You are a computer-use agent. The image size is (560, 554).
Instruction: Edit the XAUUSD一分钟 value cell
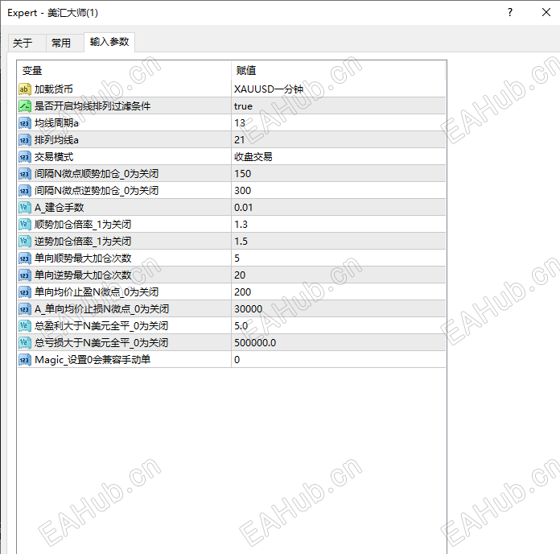coord(339,89)
